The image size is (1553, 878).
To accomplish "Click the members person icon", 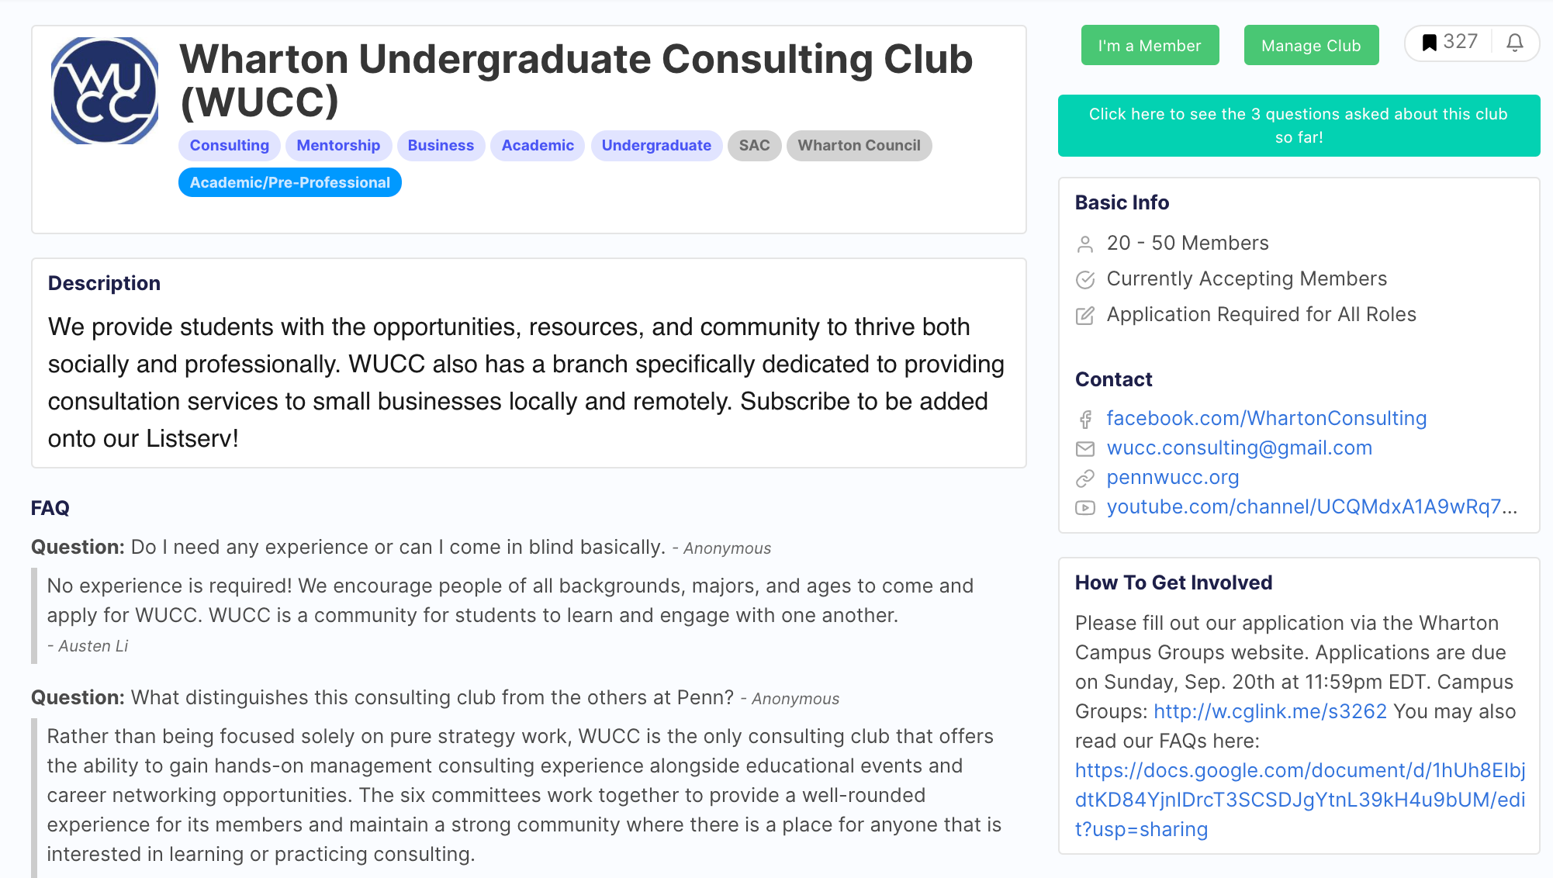I will point(1085,244).
